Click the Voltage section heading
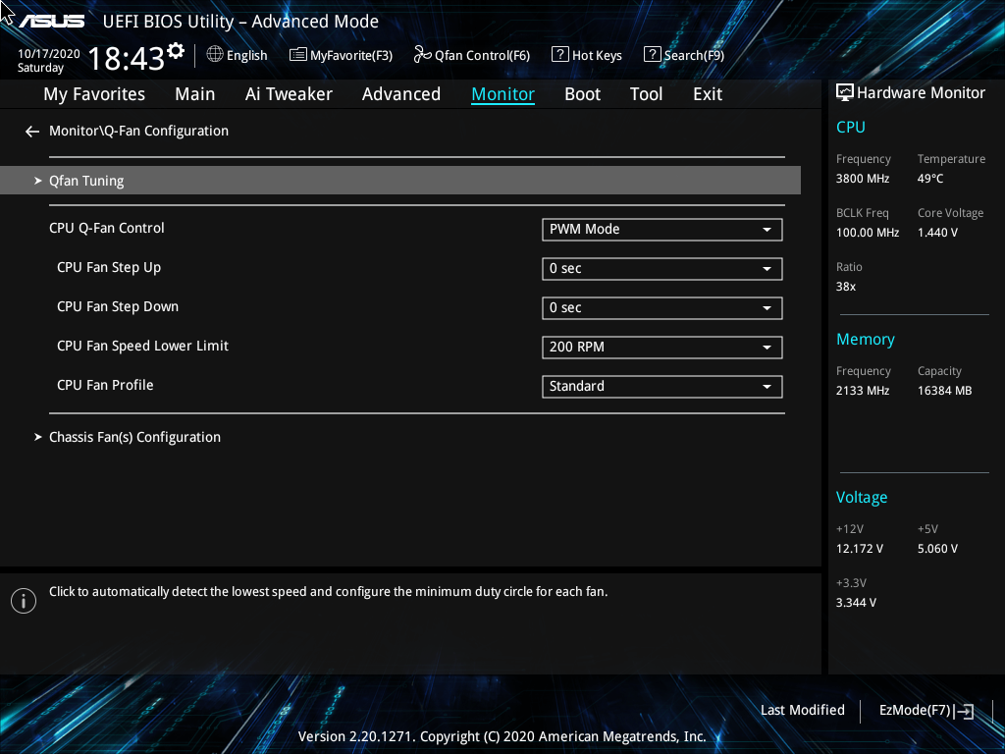1005x754 pixels. (x=862, y=498)
